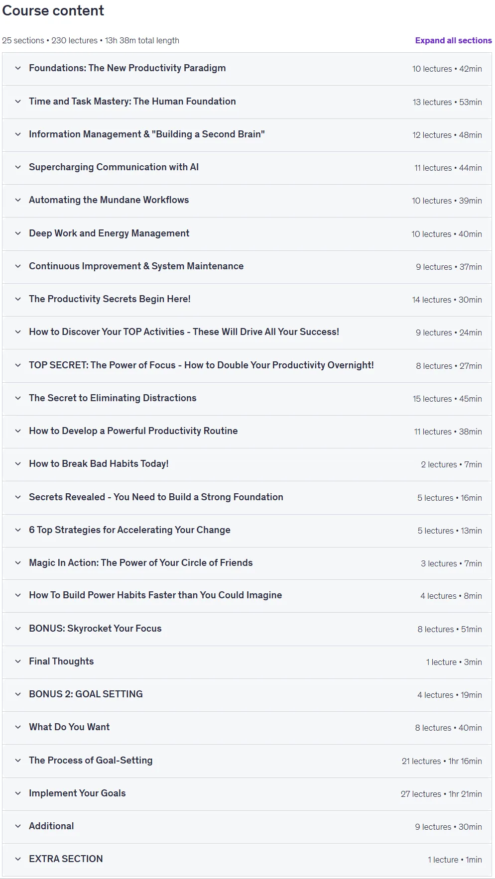This screenshot has width=495, height=879.
Task: Click chevron beside Information Management section
Action: pyautogui.click(x=18, y=134)
